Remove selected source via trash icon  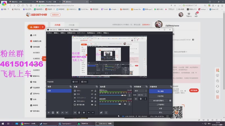(x=79, y=113)
